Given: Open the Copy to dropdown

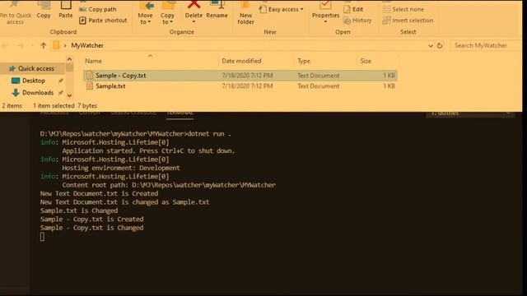Looking at the screenshot, I should pyautogui.click(x=167, y=13).
